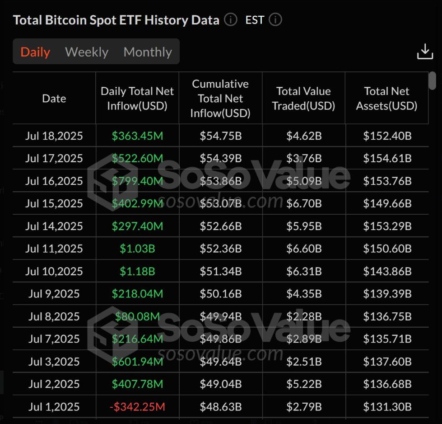
Task: Select the $216.64M inflow value
Action: 138,339
